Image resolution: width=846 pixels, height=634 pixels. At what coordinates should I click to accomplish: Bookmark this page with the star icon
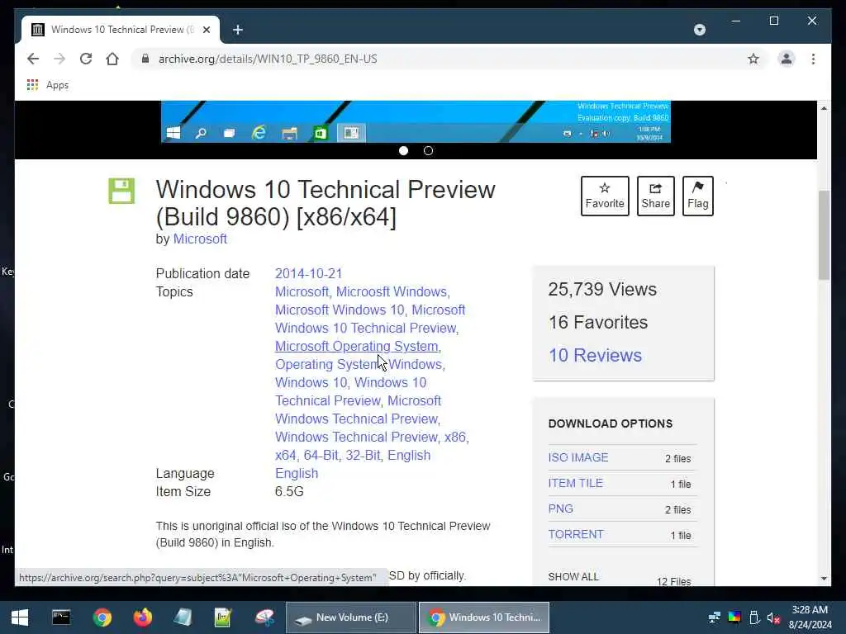(x=753, y=59)
